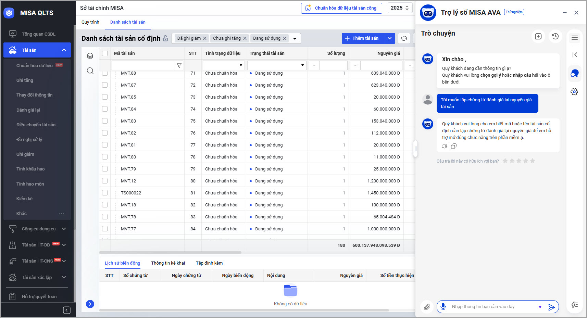
Task: Expand Công cụ dụng cụ menu
Action: click(64, 229)
